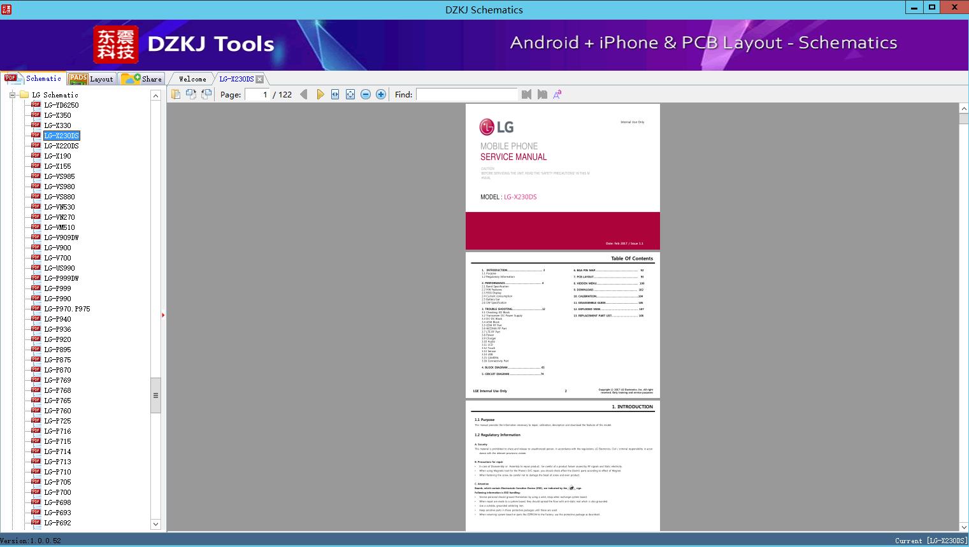Click the Find text input field
Viewport: 969px width, 547px height.
tap(467, 94)
